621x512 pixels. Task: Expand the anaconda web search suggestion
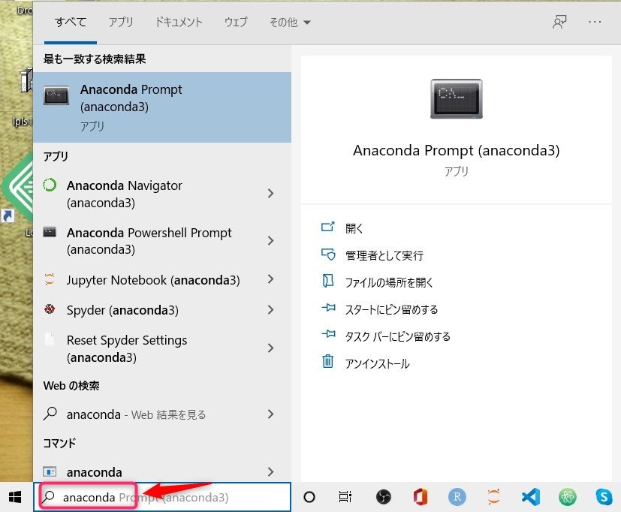point(270,414)
